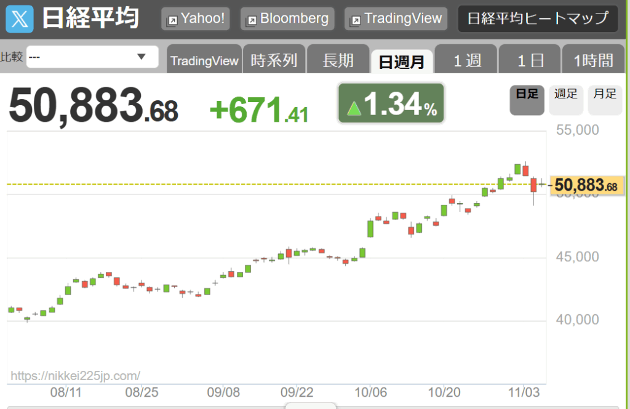
Task: Switch chart to 週足 weekly candles
Action: pos(566,100)
